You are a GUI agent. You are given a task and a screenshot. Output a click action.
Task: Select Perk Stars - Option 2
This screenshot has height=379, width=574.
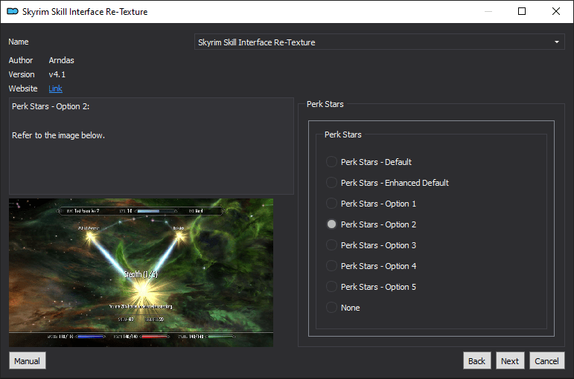[x=331, y=224]
